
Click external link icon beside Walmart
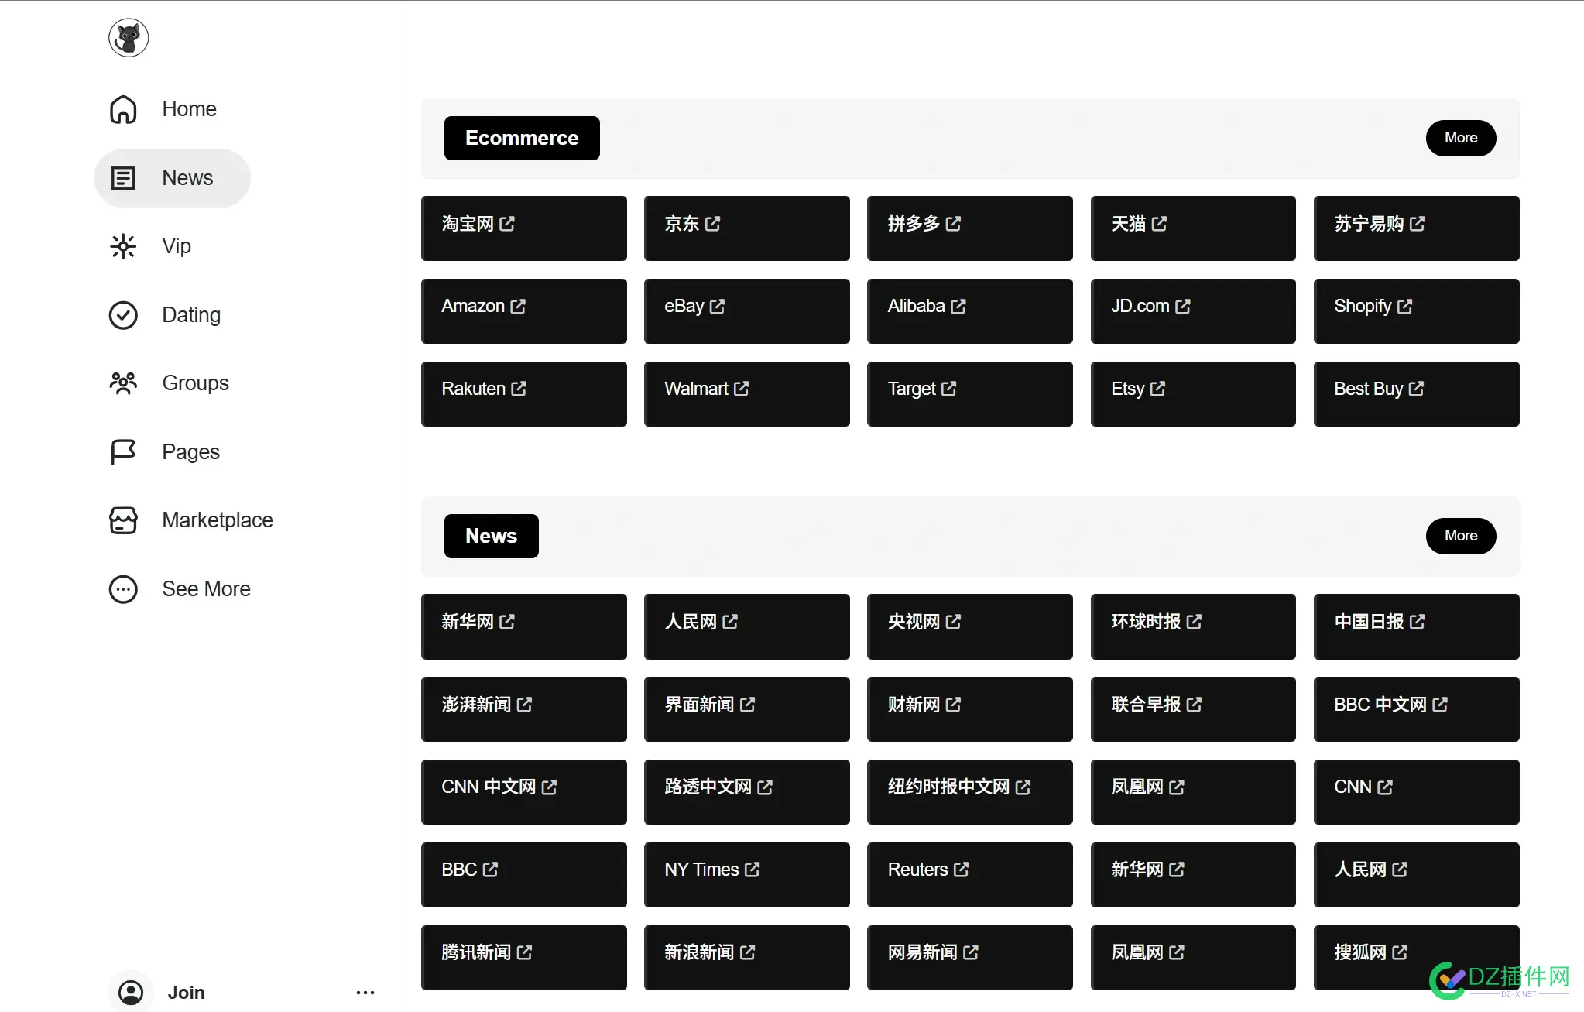(x=742, y=389)
